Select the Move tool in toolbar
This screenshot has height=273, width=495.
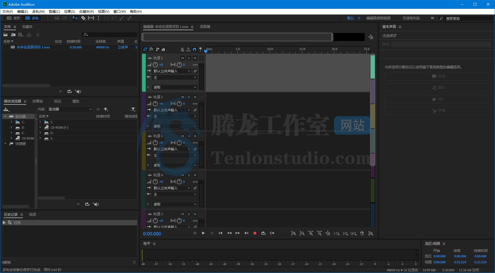(75, 18)
